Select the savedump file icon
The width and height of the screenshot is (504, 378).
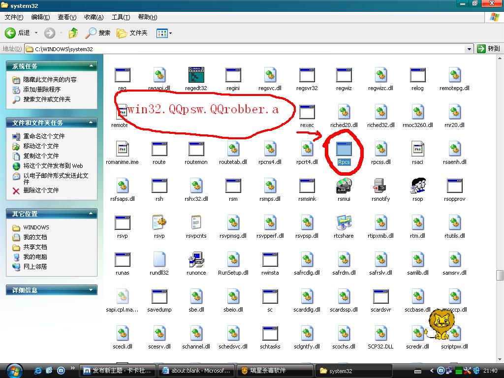click(159, 296)
